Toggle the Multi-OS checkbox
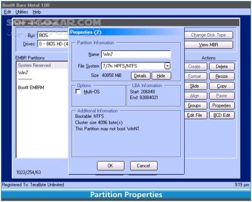The width and height of the screenshot is (252, 202). [78, 92]
